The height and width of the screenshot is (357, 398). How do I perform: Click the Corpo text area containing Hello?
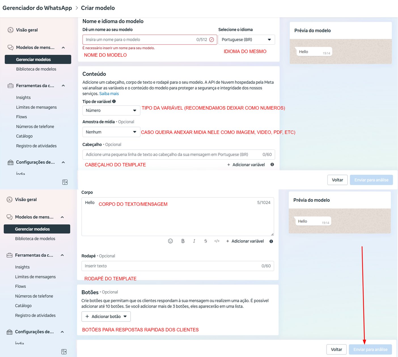(x=177, y=219)
